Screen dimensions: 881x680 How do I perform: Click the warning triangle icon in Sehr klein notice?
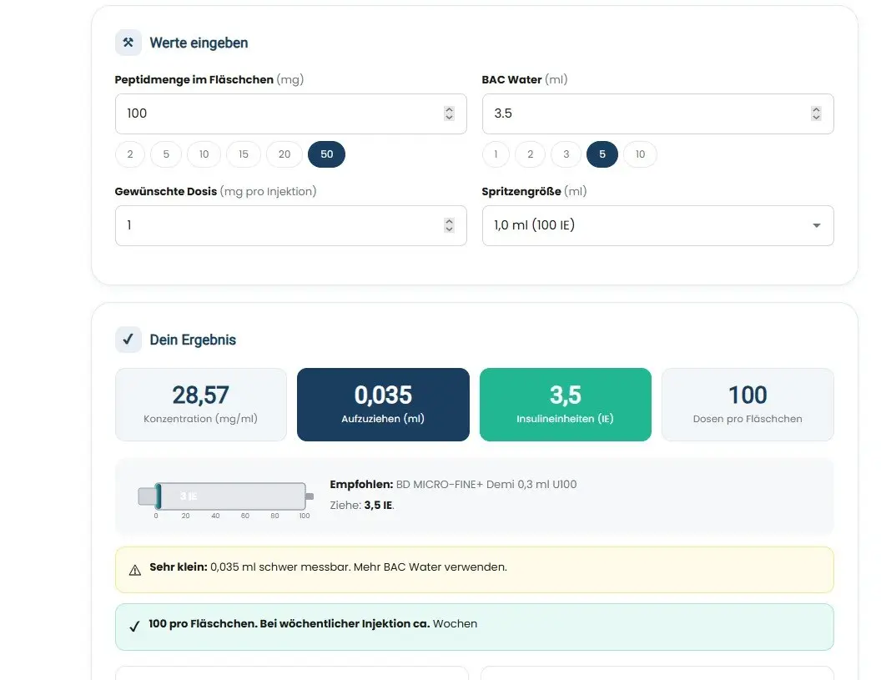click(135, 571)
